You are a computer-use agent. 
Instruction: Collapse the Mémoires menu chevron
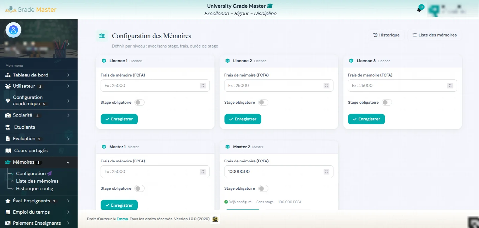point(68,163)
